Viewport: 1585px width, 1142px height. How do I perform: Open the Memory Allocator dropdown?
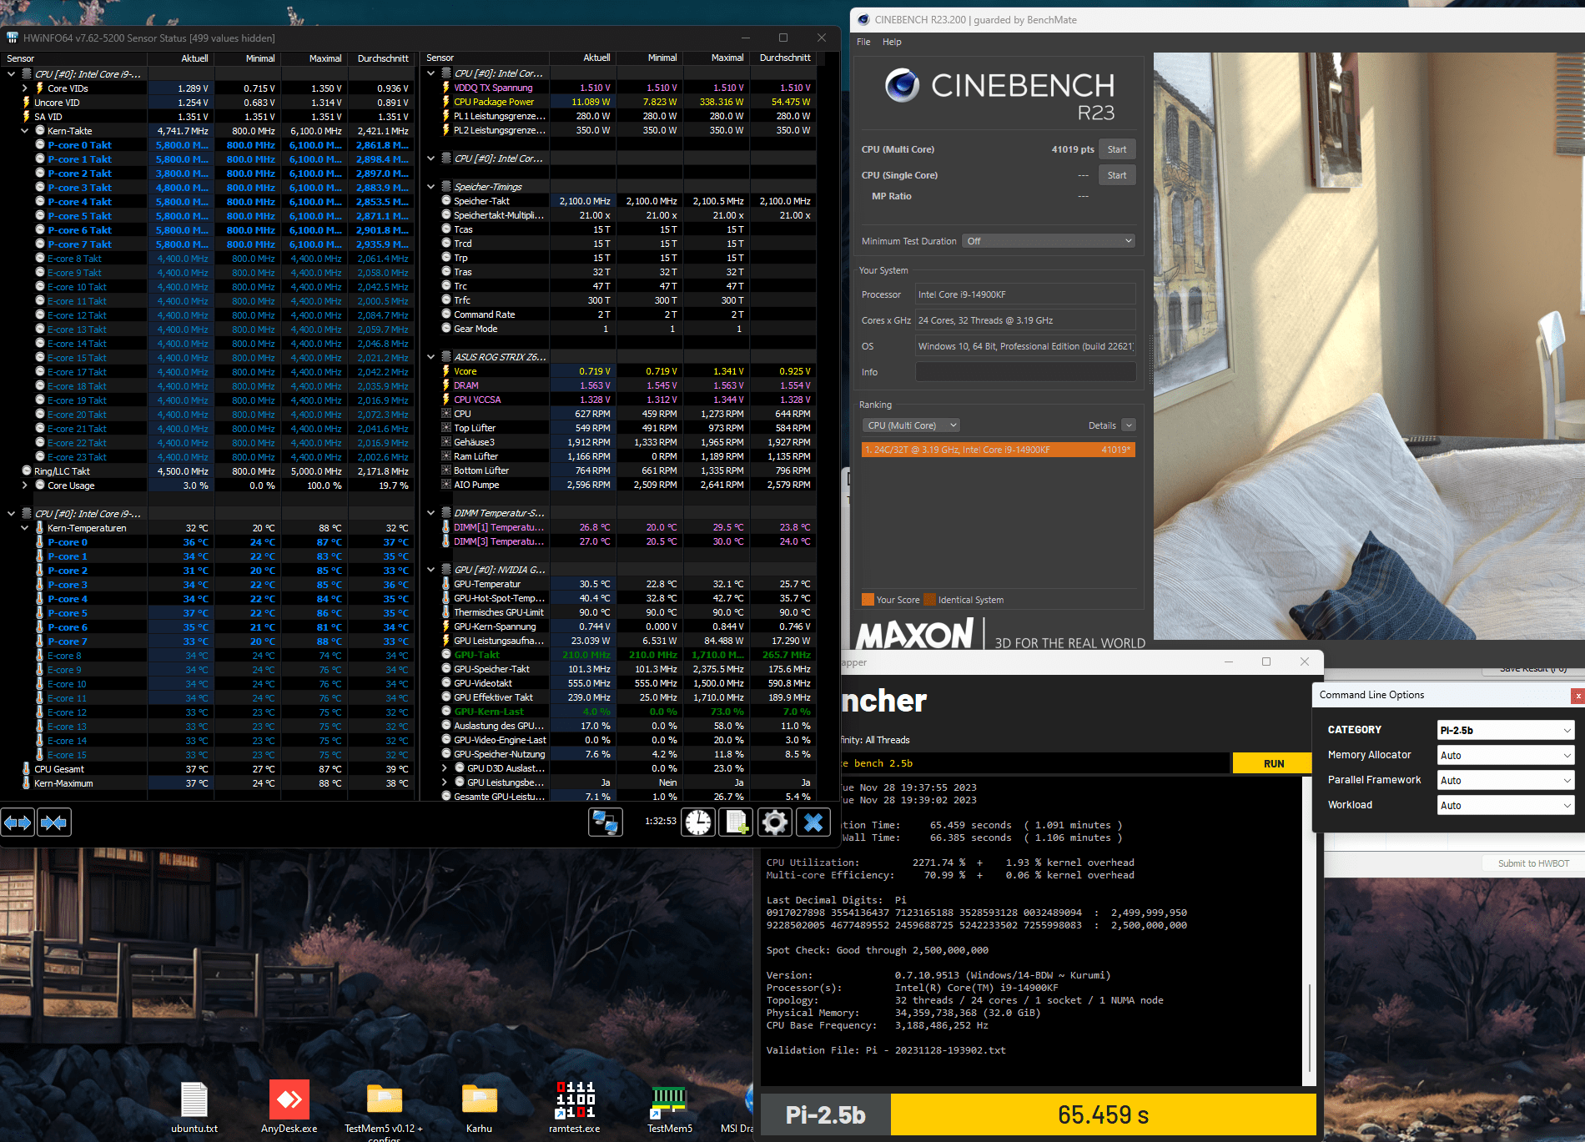[1505, 755]
